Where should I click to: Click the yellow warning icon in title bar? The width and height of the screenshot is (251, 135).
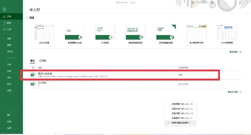coord(193,2)
